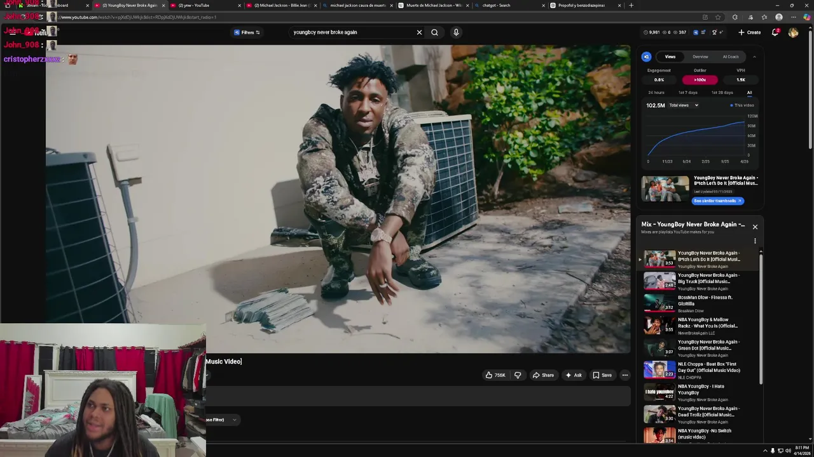The height and width of the screenshot is (457, 814).
Task: Click the browser address bar URL
Action: coord(137,17)
